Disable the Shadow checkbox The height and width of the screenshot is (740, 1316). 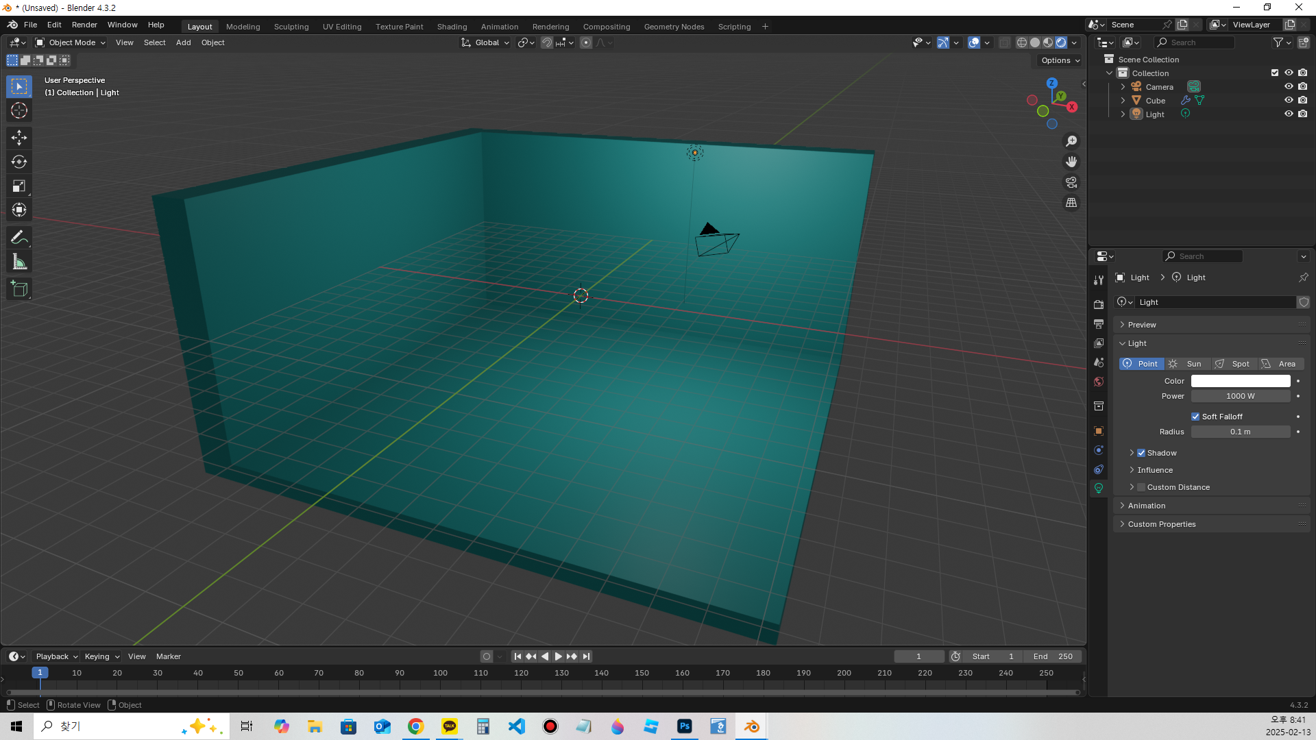click(1141, 453)
